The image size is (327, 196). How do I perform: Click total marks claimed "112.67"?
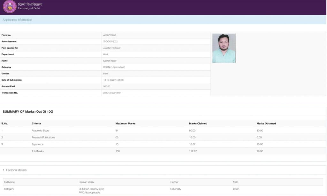click(x=193, y=151)
